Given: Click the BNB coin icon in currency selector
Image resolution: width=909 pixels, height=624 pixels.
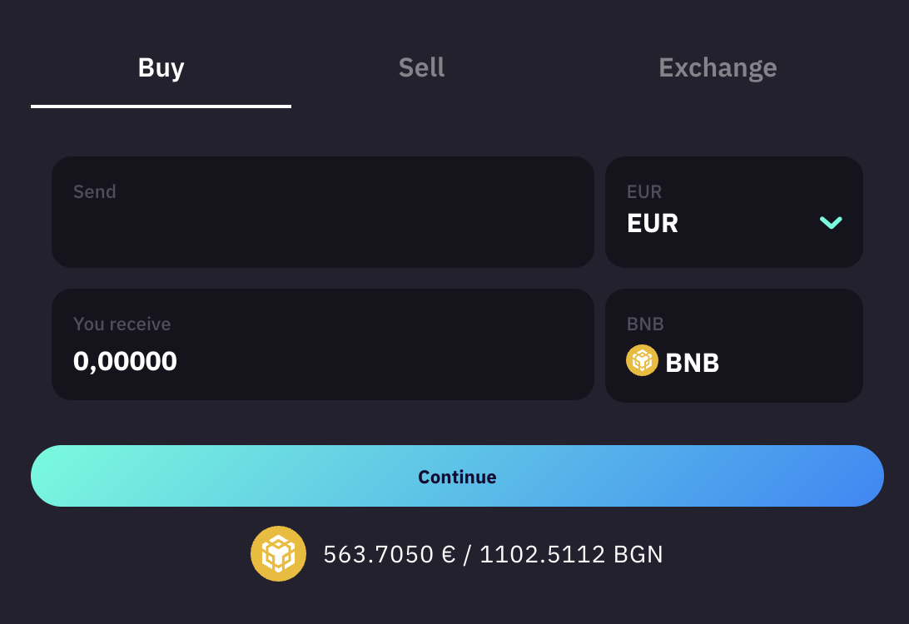Looking at the screenshot, I should click(x=642, y=360).
